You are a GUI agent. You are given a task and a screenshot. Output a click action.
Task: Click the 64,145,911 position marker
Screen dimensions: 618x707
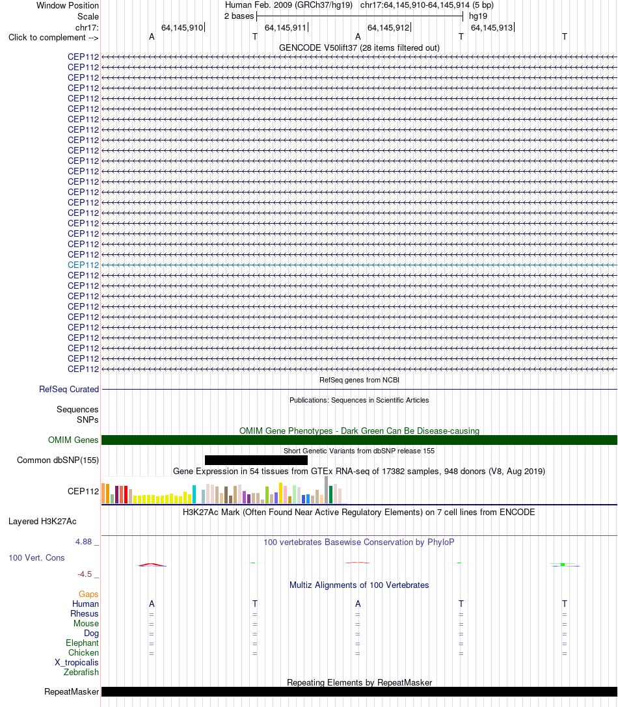click(x=286, y=27)
